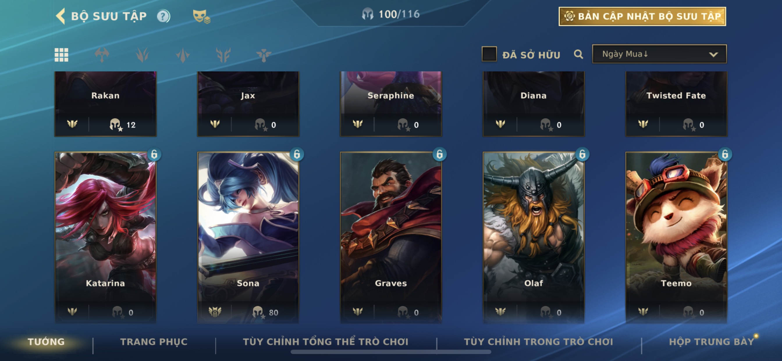
Task: Expand sort options with the chevron arrow
Action: tap(713, 55)
